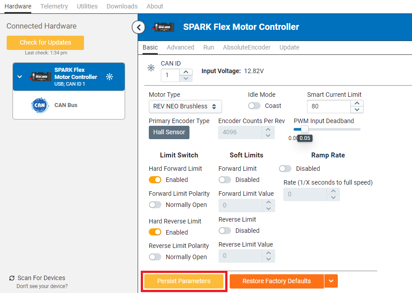This screenshot has height=293, width=412.
Task: Decrease Smart Current Limit with down arrow
Action: tap(357, 110)
